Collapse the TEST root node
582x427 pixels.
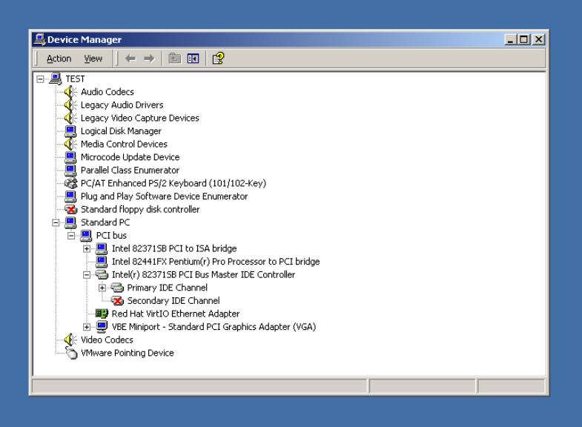tap(40, 79)
